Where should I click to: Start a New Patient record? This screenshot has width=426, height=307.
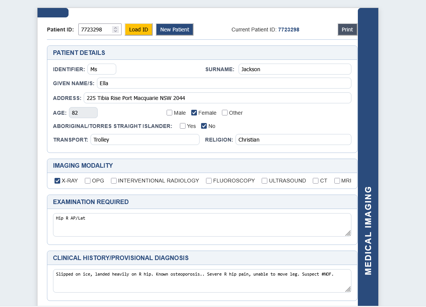coord(175,30)
